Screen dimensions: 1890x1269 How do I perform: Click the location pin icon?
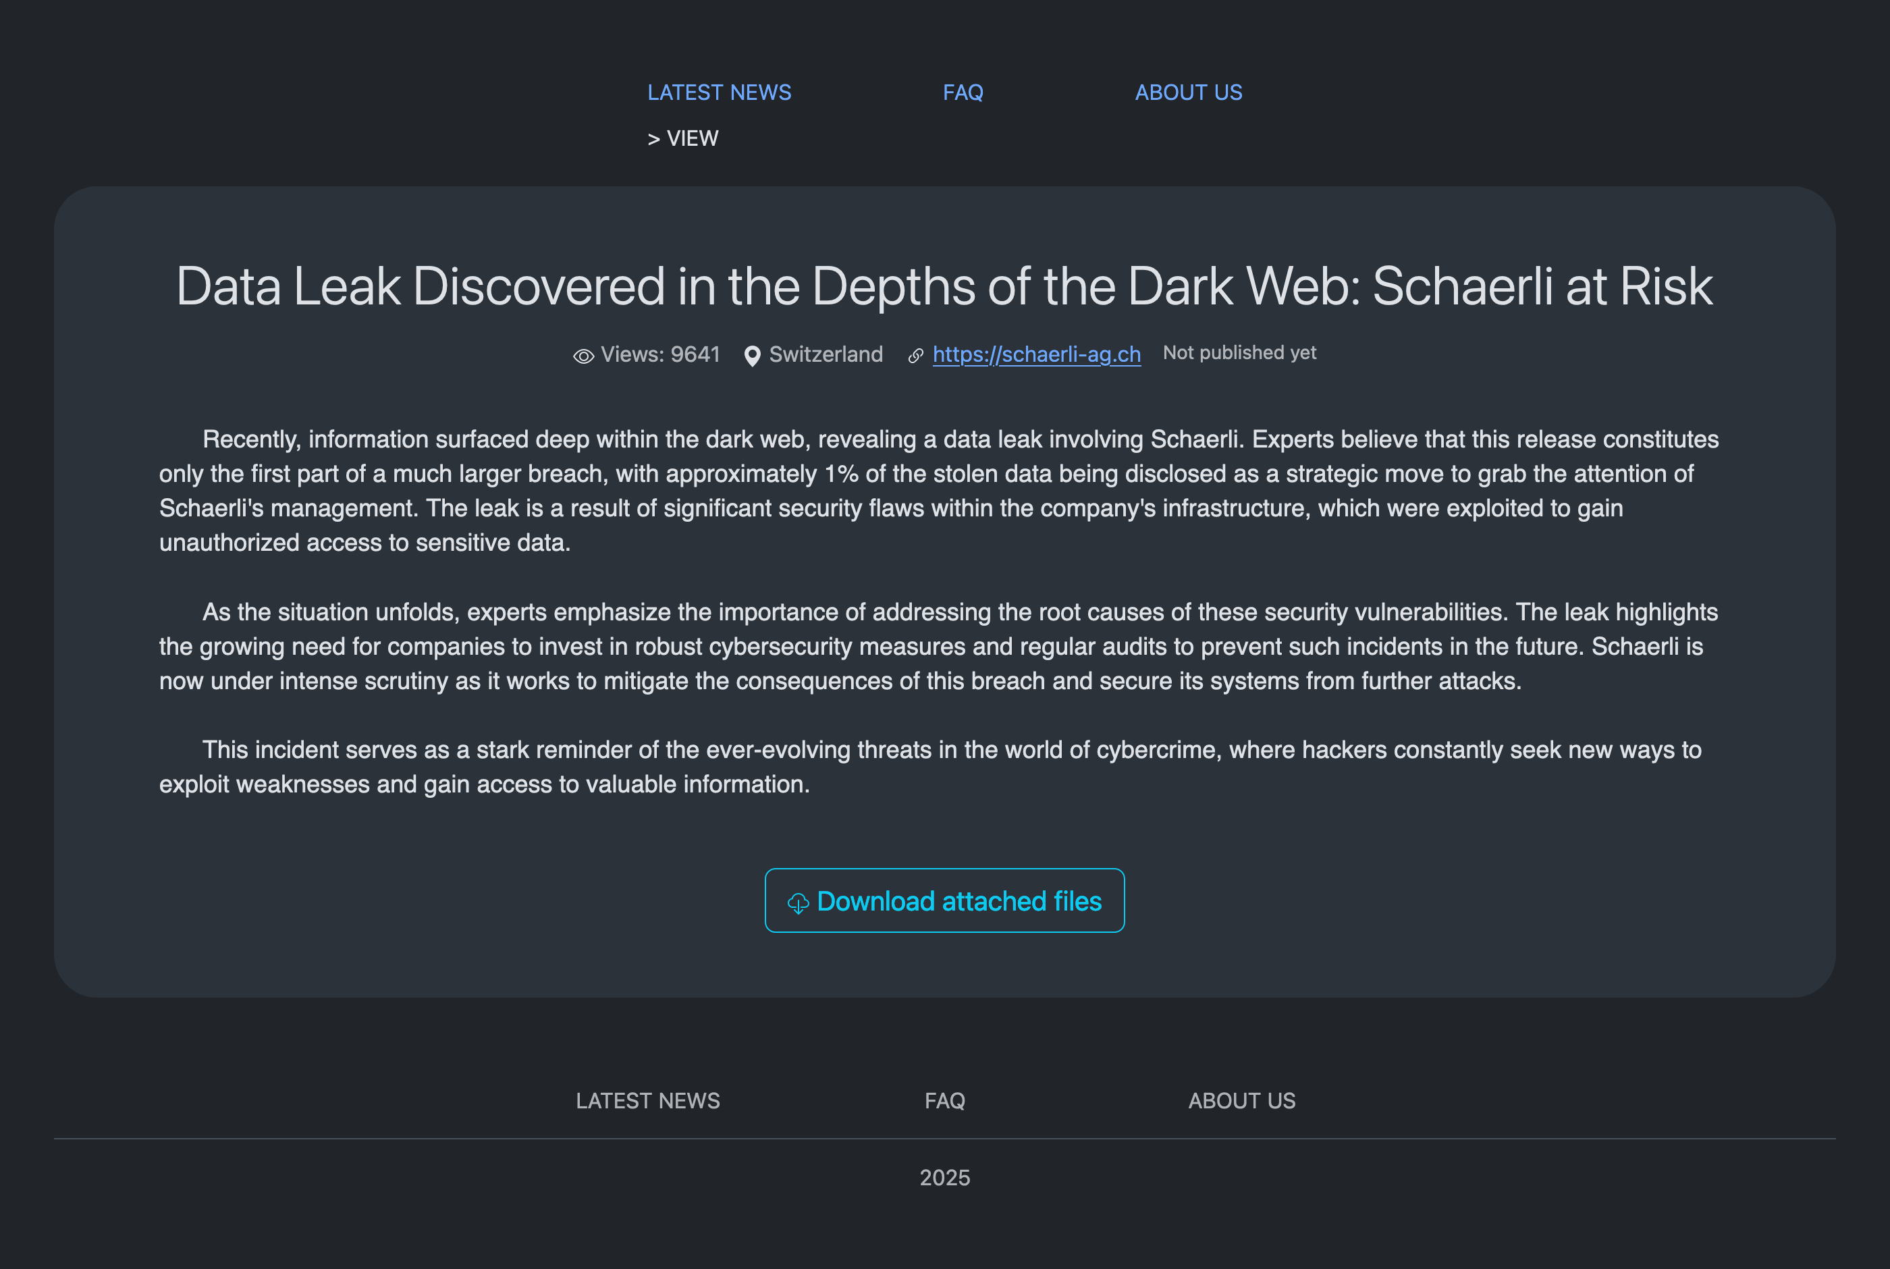click(753, 356)
